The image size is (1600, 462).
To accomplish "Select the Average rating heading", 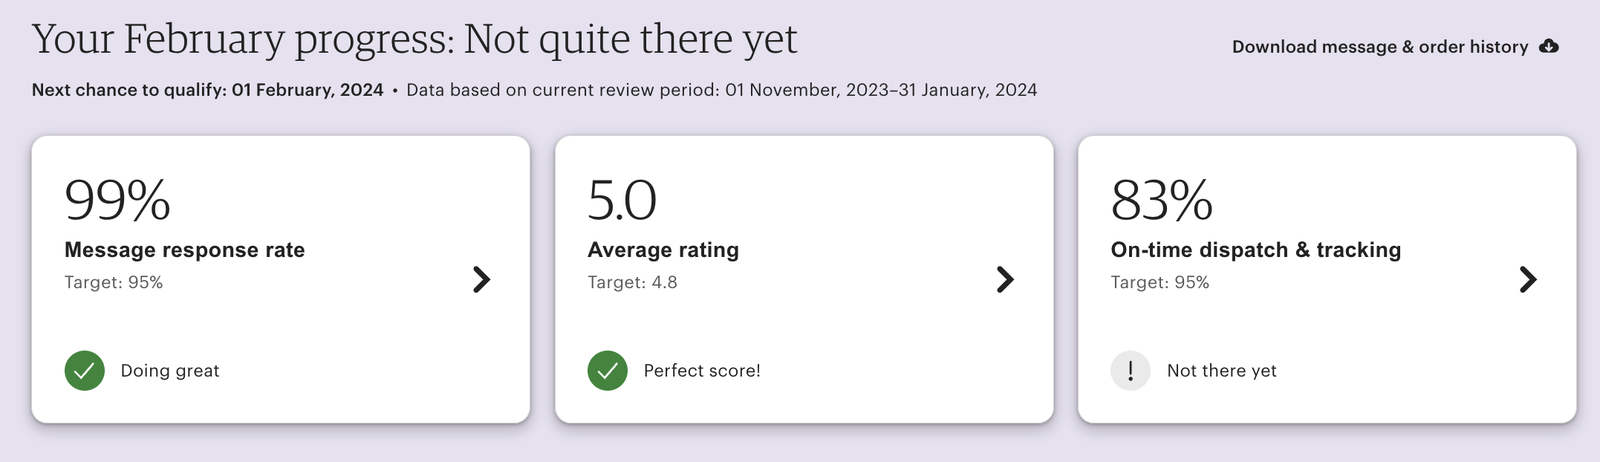I will pyautogui.click(x=663, y=250).
